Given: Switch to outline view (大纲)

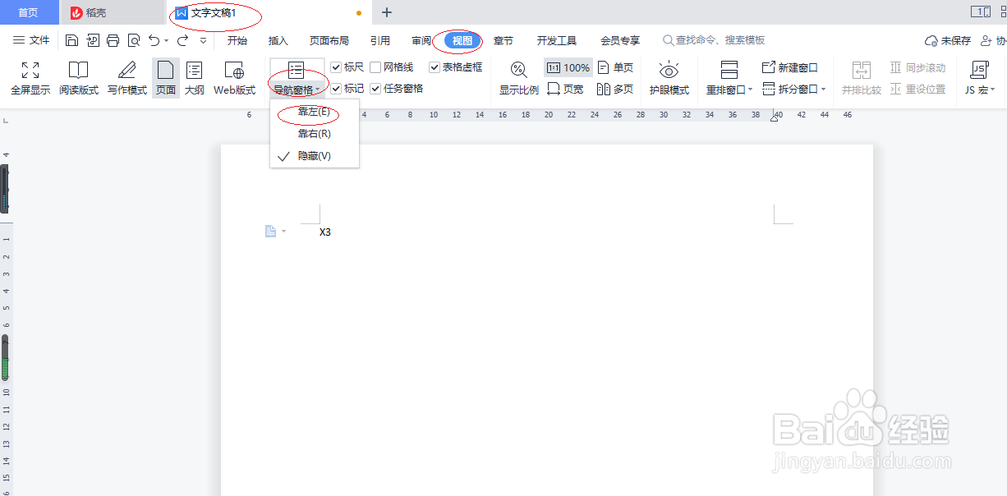Looking at the screenshot, I should [195, 78].
